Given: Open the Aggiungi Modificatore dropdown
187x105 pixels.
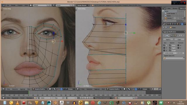Looking at the screenshot, I should pos(174,32).
